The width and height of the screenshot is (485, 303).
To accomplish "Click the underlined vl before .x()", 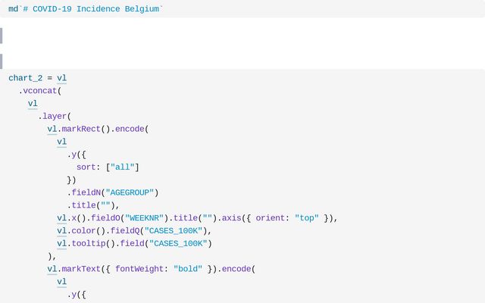I will click(61, 218).
